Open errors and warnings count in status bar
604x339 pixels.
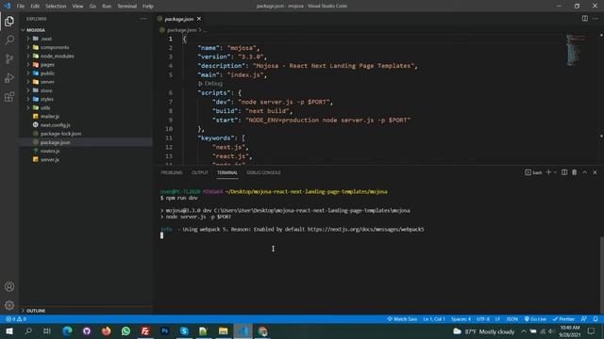(x=16, y=319)
